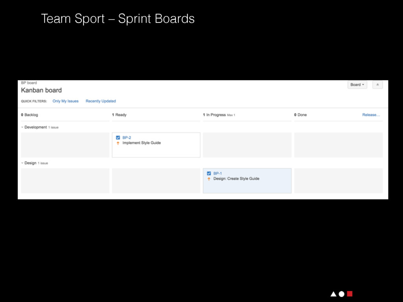The image size is (403, 302).
Task: Click the BP board breadcrumb
Action: click(x=29, y=83)
